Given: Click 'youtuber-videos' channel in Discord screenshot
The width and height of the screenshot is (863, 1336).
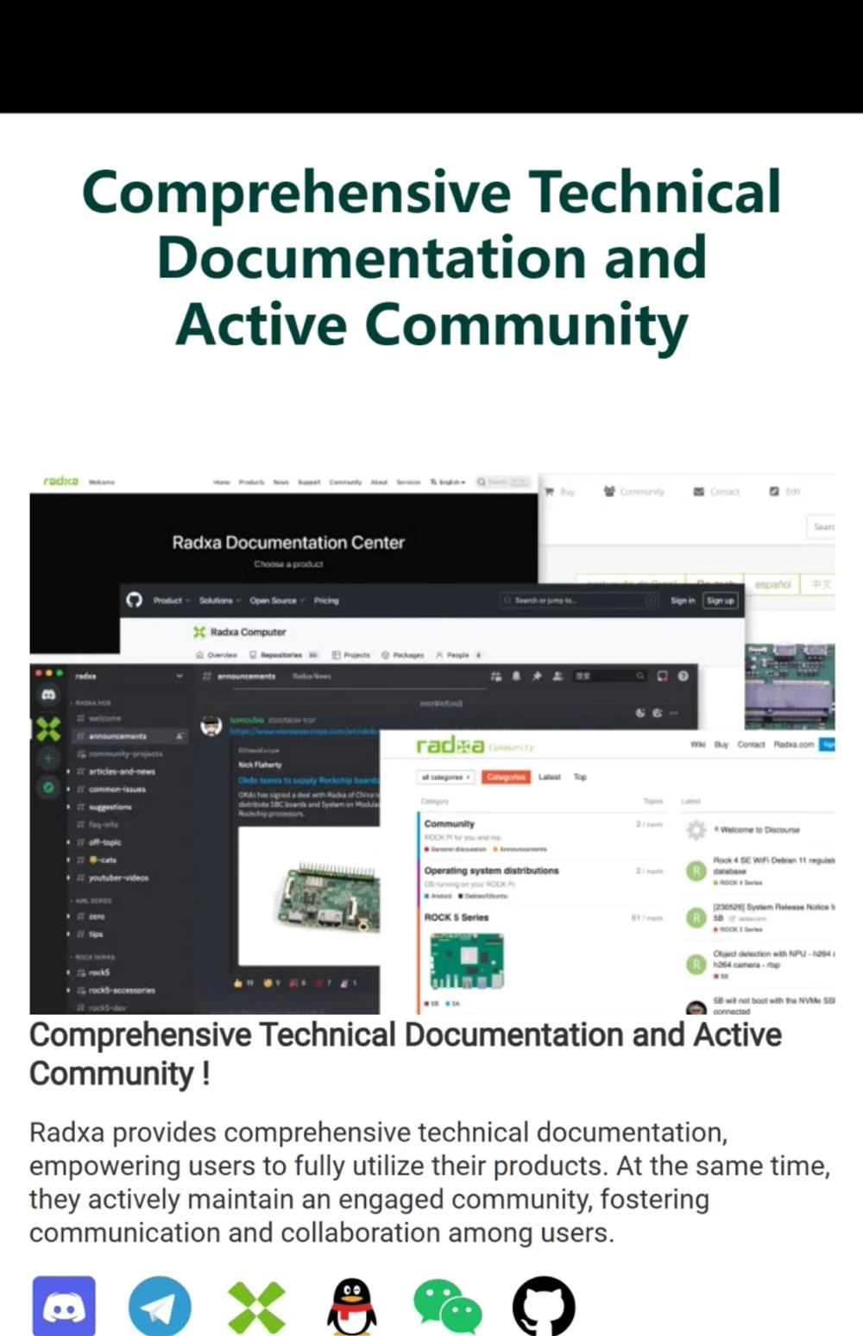Looking at the screenshot, I should coord(118,878).
